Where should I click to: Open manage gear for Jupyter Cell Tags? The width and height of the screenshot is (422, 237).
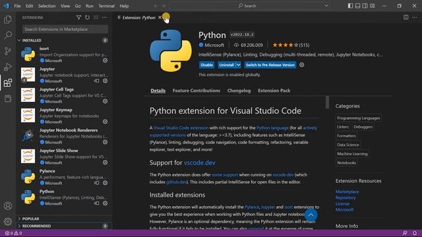coord(105,101)
